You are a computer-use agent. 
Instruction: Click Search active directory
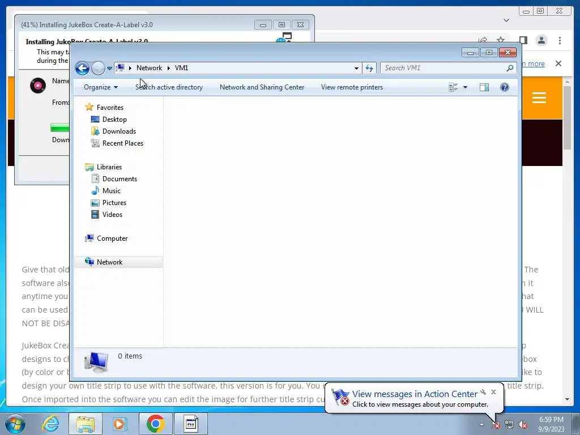click(169, 87)
